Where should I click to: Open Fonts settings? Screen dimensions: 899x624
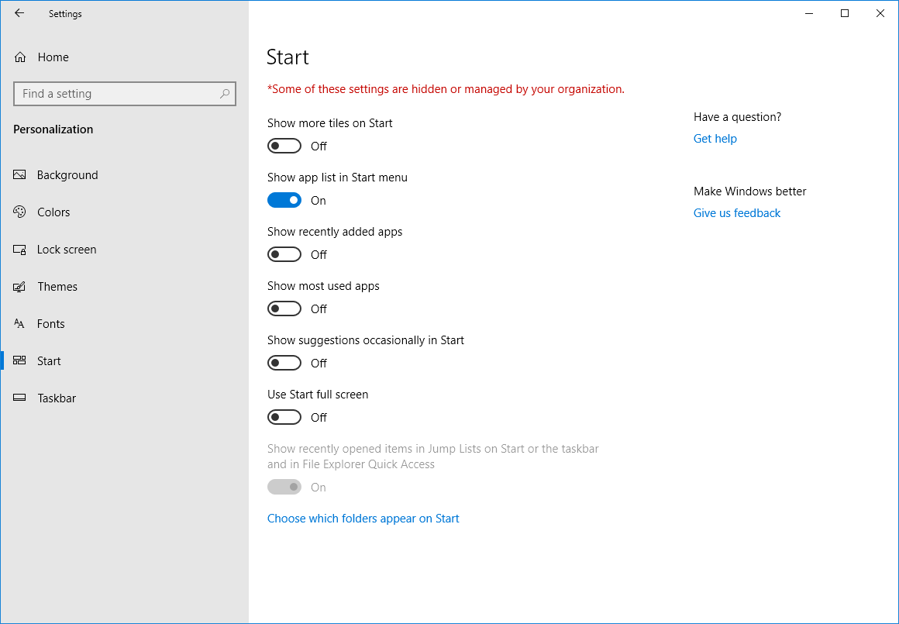pyautogui.click(x=125, y=323)
